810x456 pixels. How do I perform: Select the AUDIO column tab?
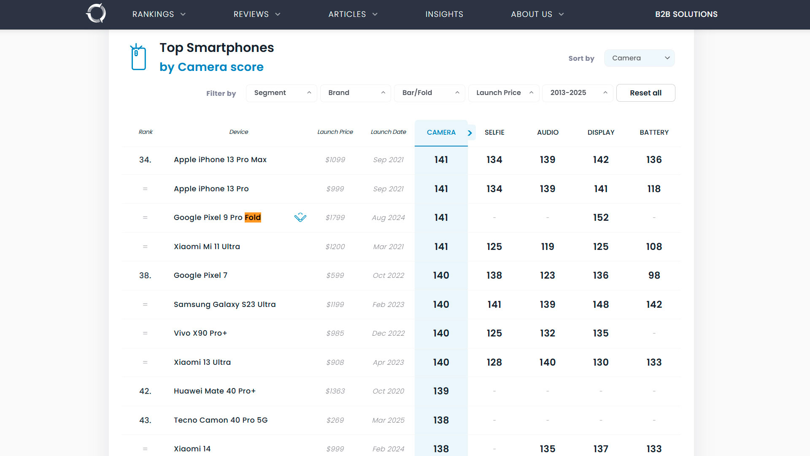548,133
